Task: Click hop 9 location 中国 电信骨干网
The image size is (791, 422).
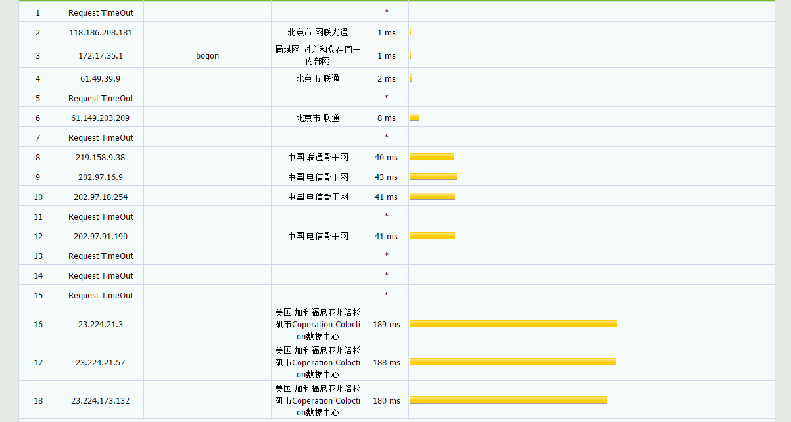Action: pos(318,177)
